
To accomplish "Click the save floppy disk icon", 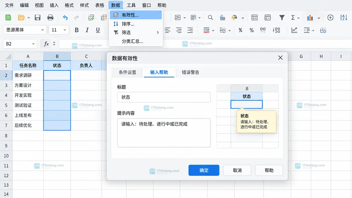I will click(37, 18).
